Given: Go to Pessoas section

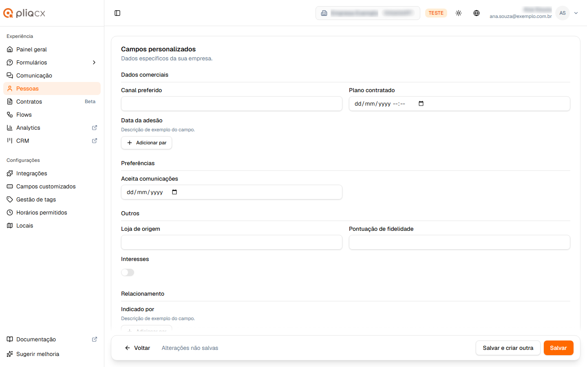Looking at the screenshot, I should click(x=52, y=88).
